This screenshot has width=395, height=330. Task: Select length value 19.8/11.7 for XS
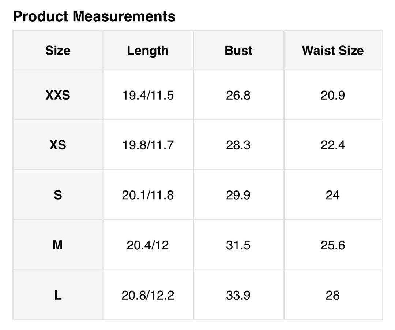click(x=148, y=145)
